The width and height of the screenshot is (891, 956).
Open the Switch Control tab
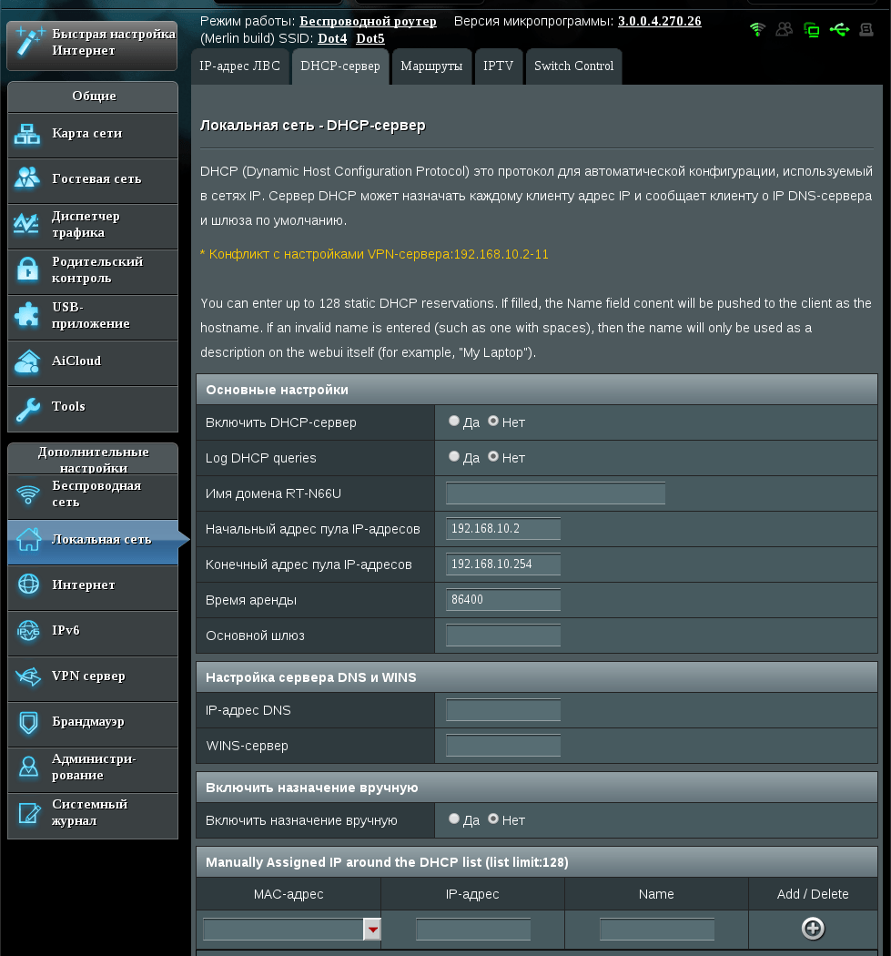coord(573,66)
